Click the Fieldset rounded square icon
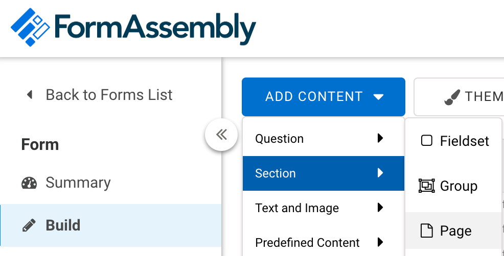Viewport: 504px width, 256px height. (426, 141)
